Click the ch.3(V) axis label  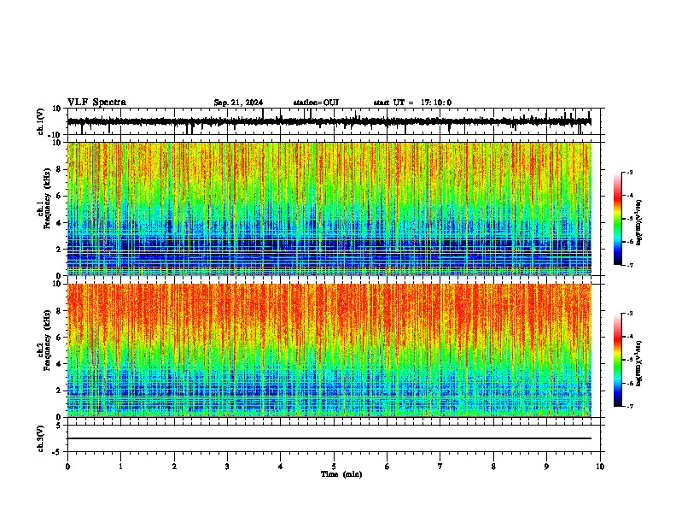click(41, 439)
